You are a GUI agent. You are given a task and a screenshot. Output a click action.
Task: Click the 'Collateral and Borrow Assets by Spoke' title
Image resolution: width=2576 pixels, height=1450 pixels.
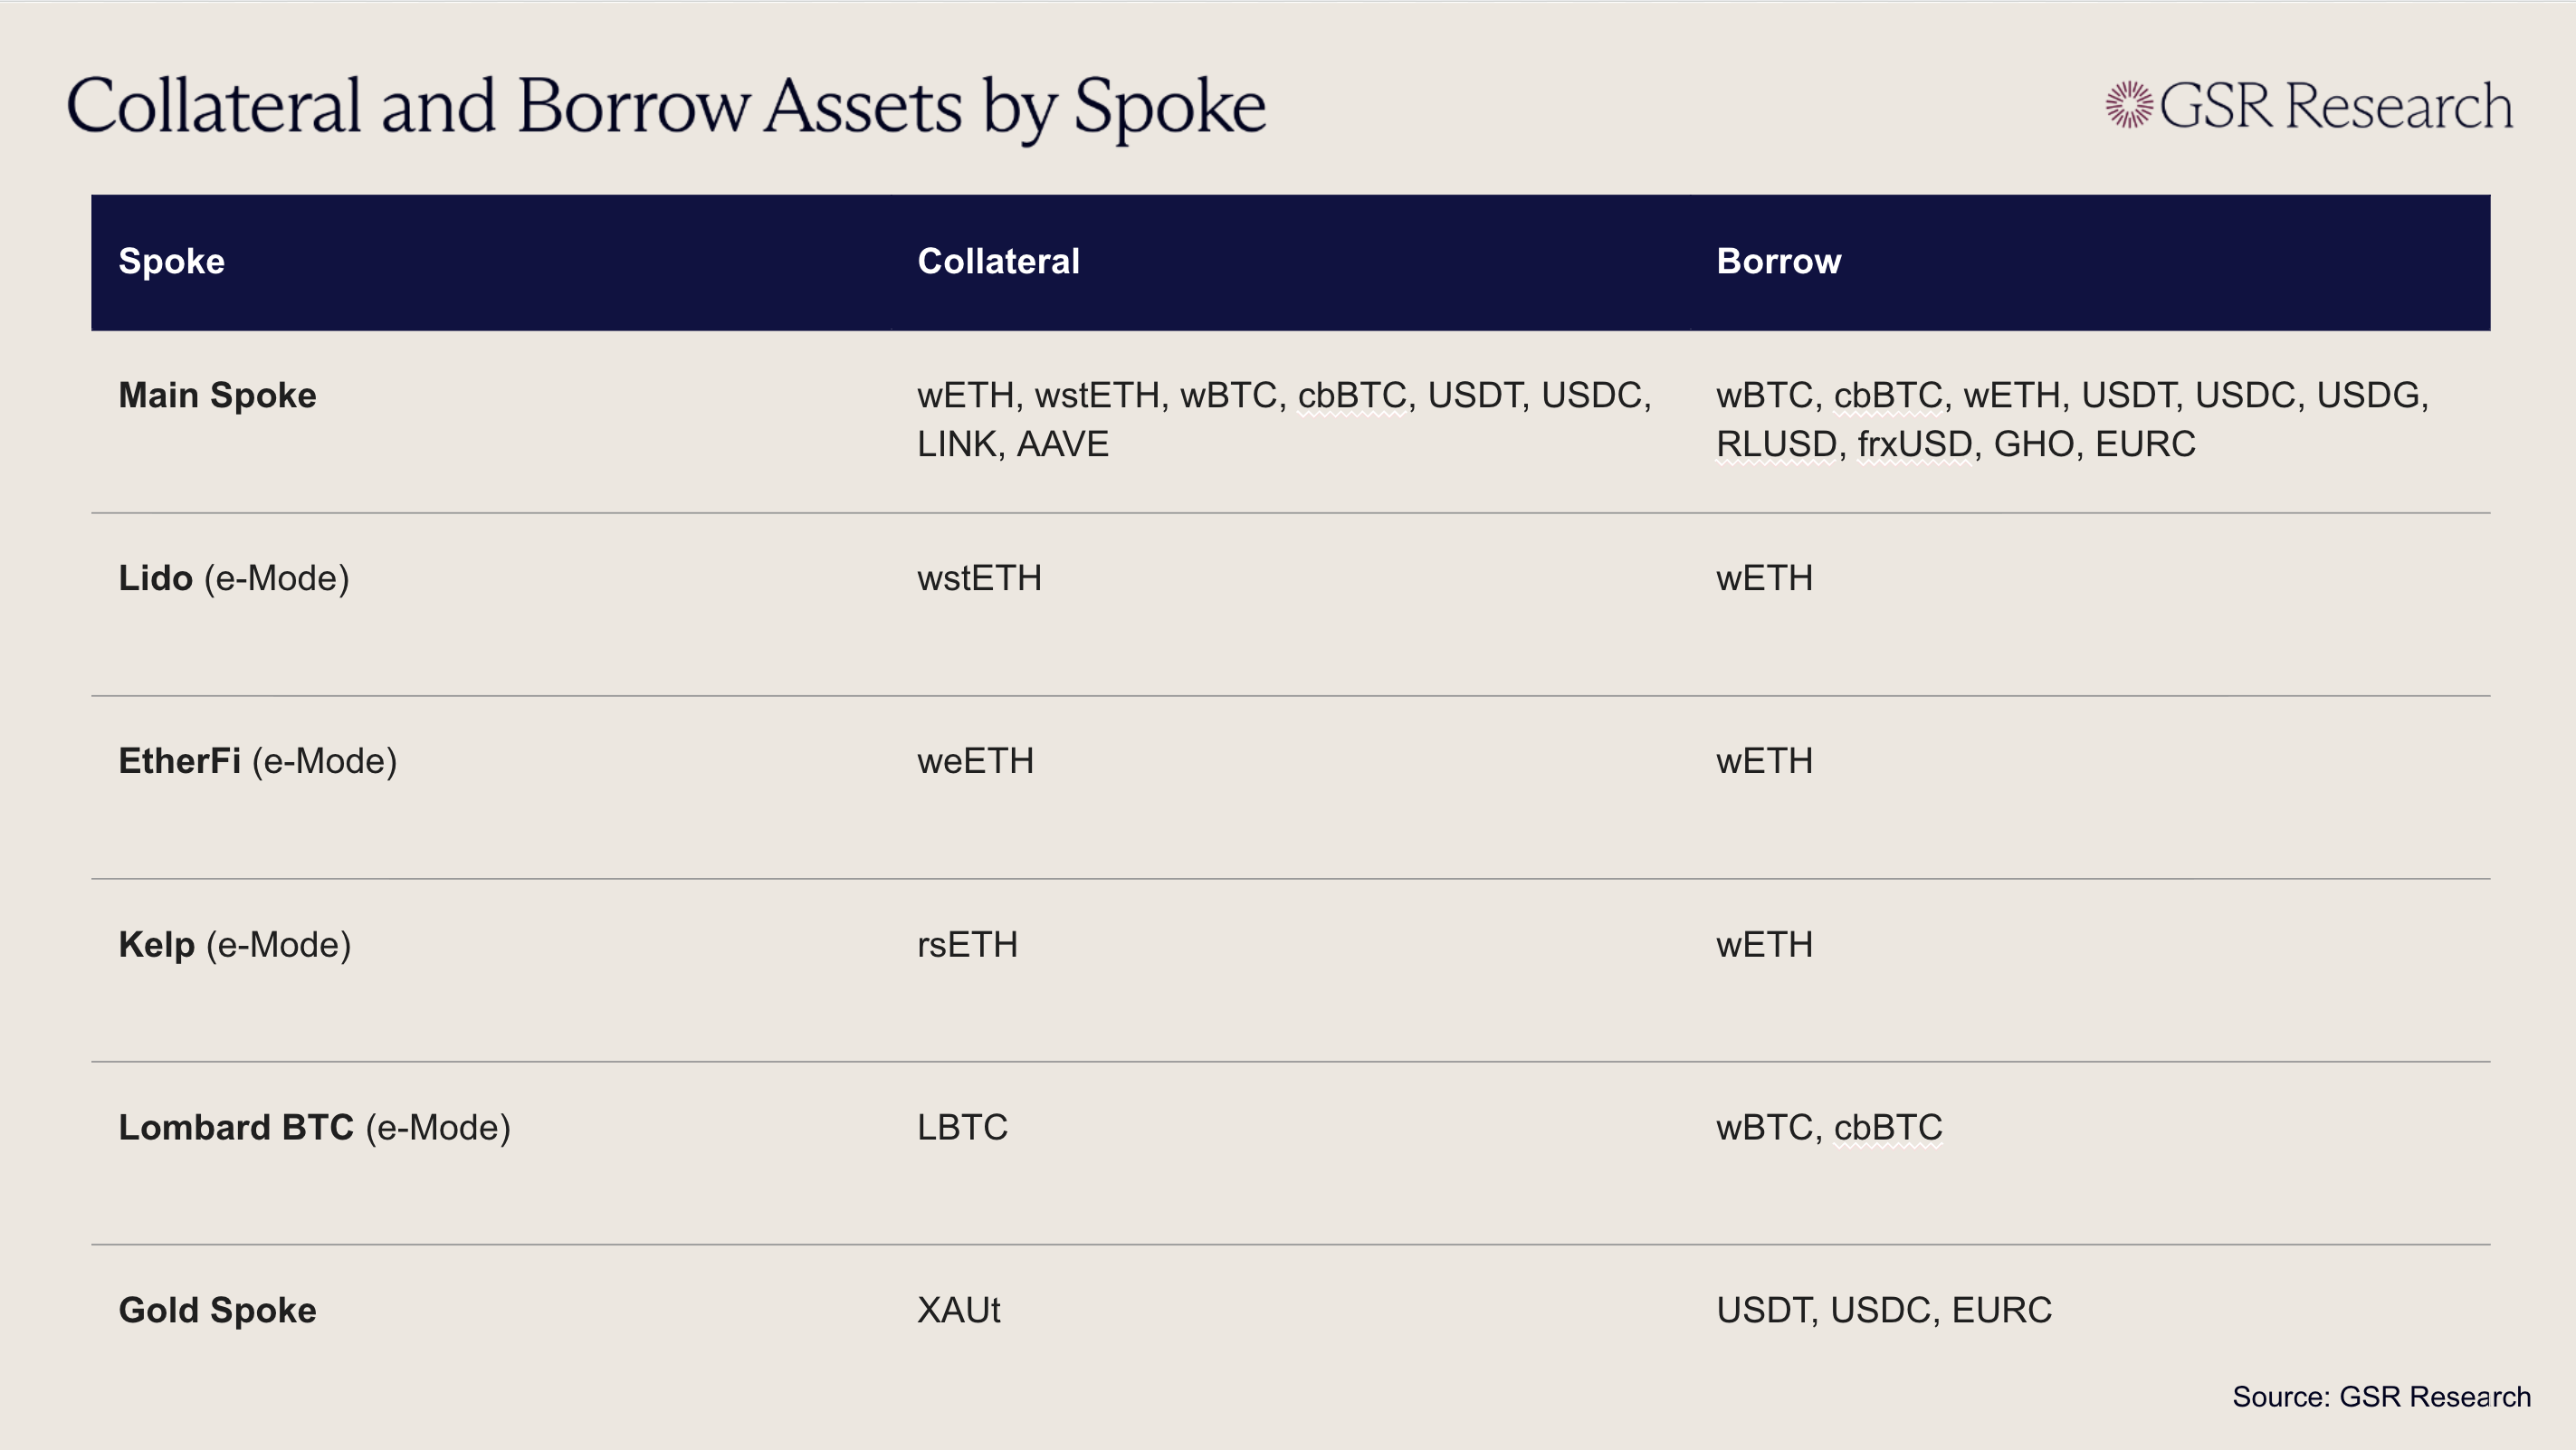pyautogui.click(x=666, y=106)
